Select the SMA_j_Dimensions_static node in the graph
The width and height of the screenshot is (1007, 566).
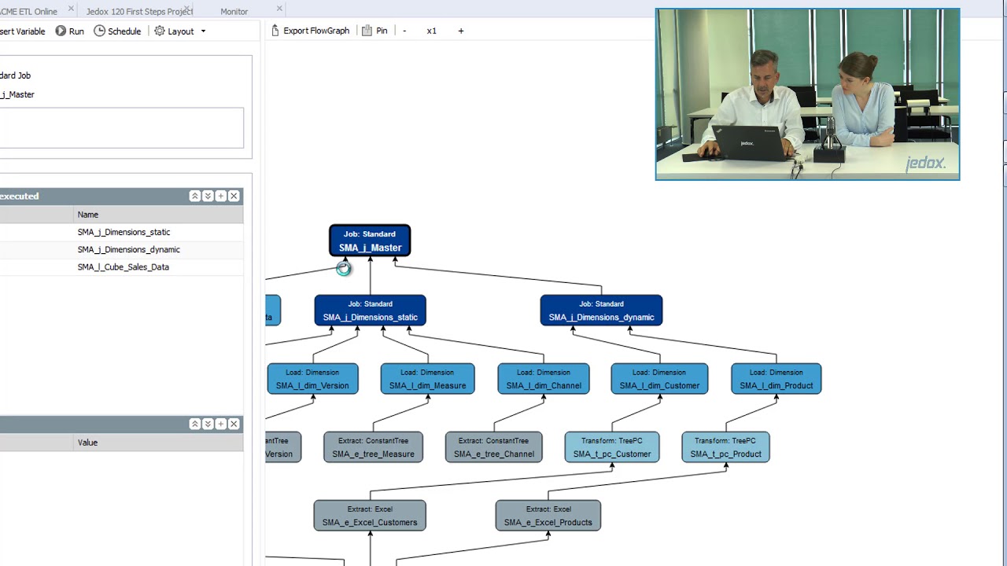coord(370,311)
